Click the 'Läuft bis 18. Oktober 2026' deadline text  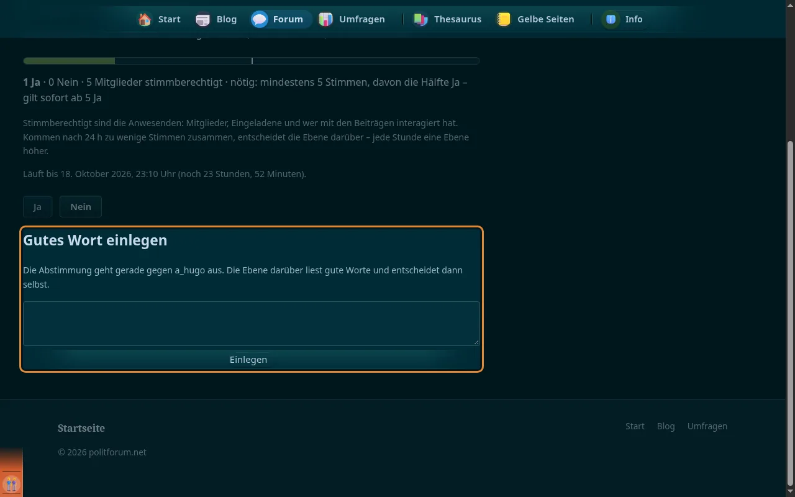click(165, 174)
